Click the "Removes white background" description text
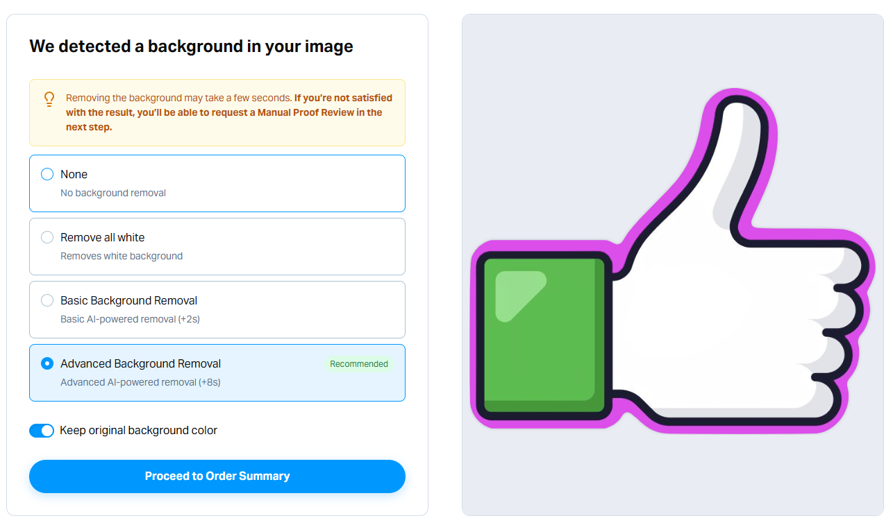Image resolution: width=893 pixels, height=525 pixels. [x=122, y=256]
